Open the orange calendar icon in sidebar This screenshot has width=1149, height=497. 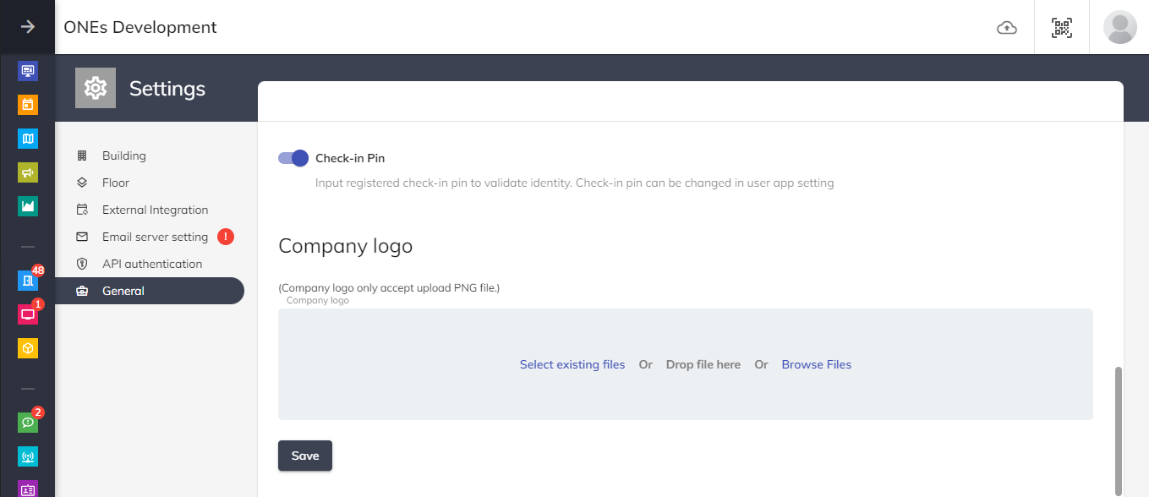[28, 105]
